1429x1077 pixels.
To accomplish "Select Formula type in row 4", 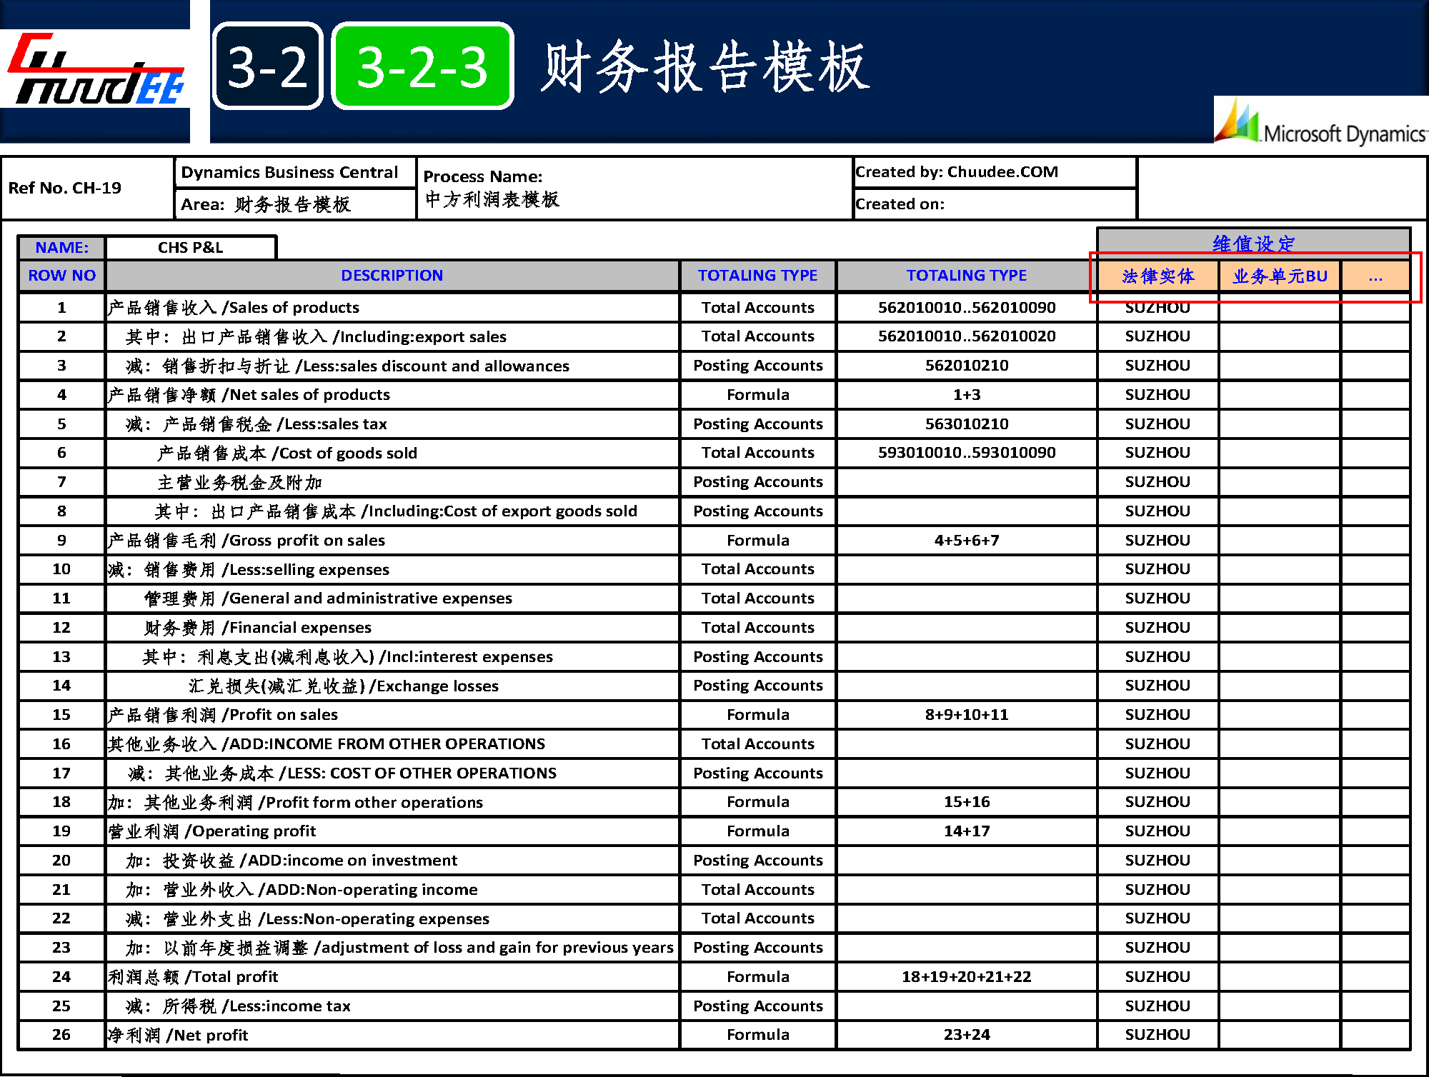I will [x=757, y=395].
